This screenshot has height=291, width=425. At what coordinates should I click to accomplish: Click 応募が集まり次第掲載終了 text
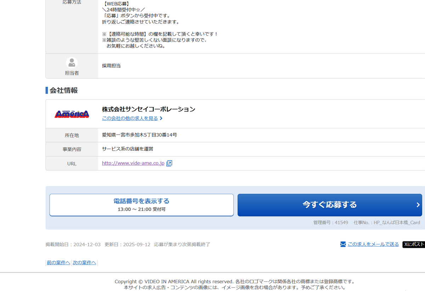(x=182, y=245)
